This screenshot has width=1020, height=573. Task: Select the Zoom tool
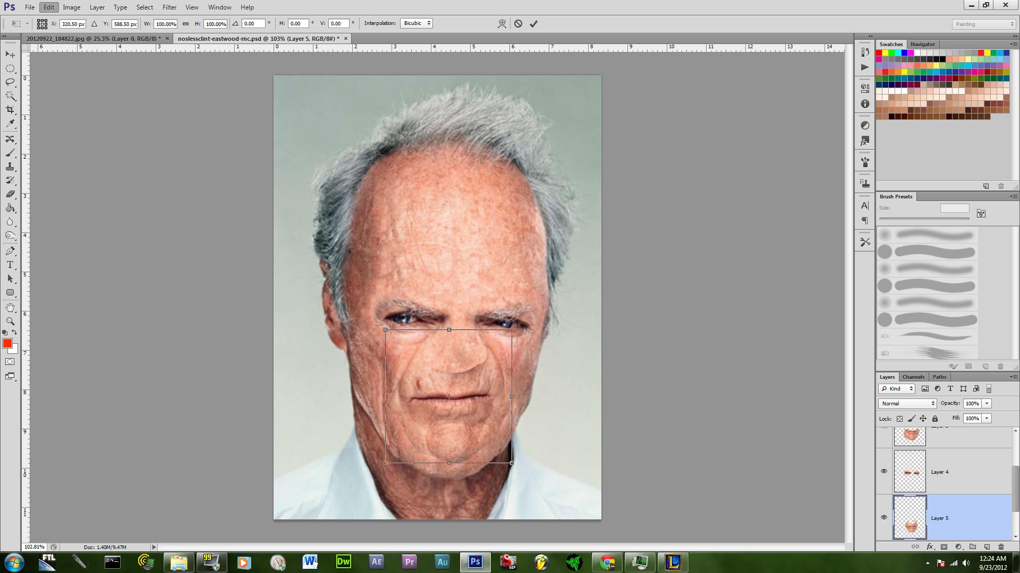click(x=10, y=322)
